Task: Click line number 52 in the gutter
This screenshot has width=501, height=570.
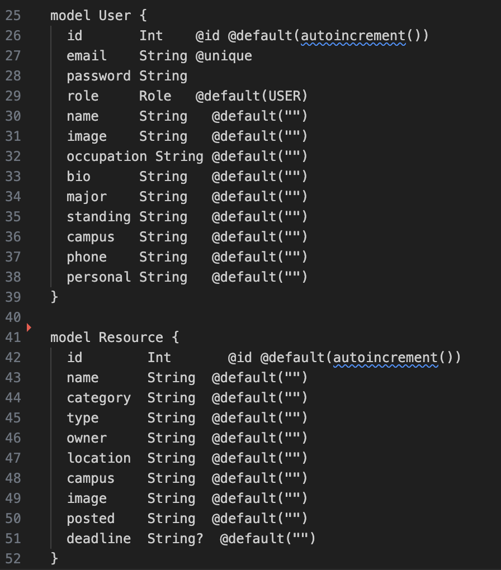Action: point(13,559)
